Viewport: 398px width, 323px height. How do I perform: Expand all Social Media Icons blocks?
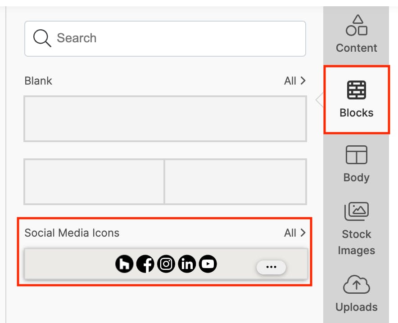pyautogui.click(x=295, y=233)
